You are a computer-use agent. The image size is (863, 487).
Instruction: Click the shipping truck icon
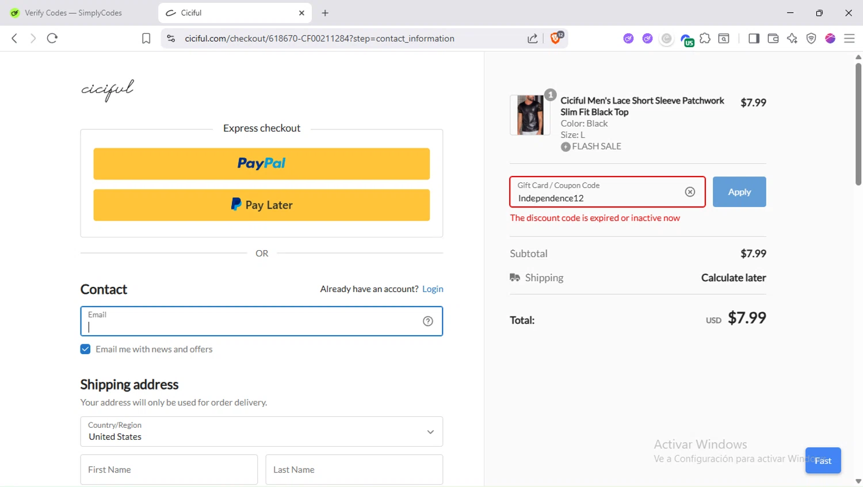coord(515,278)
